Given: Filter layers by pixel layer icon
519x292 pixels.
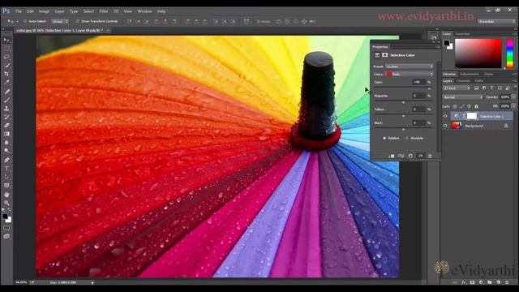Looking at the screenshot, I should click(476, 88).
